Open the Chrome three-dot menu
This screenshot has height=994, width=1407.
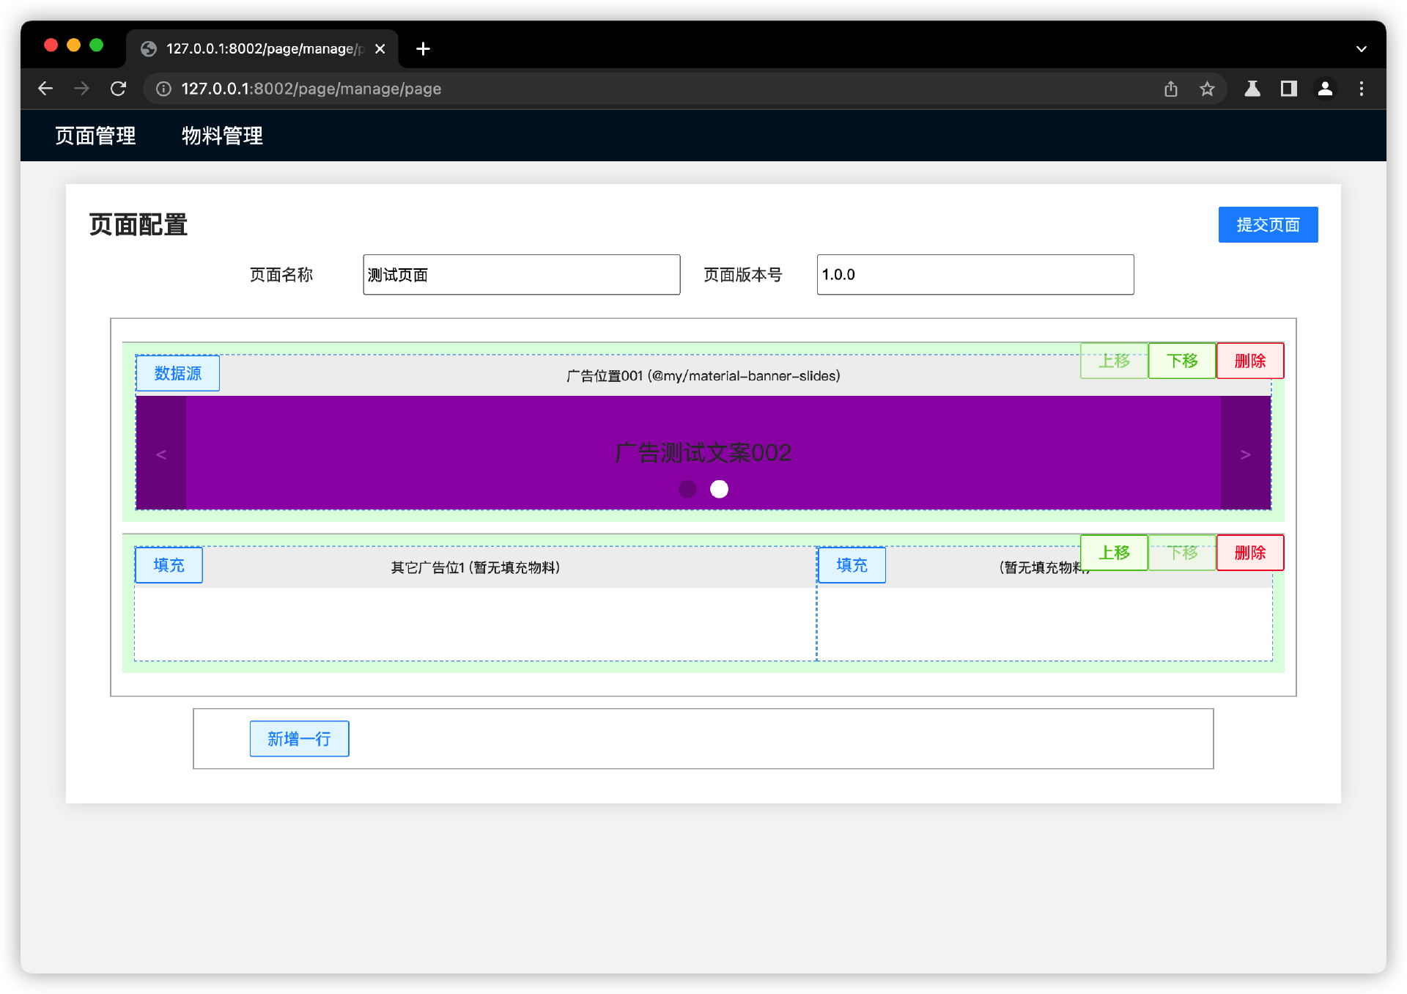[1362, 89]
